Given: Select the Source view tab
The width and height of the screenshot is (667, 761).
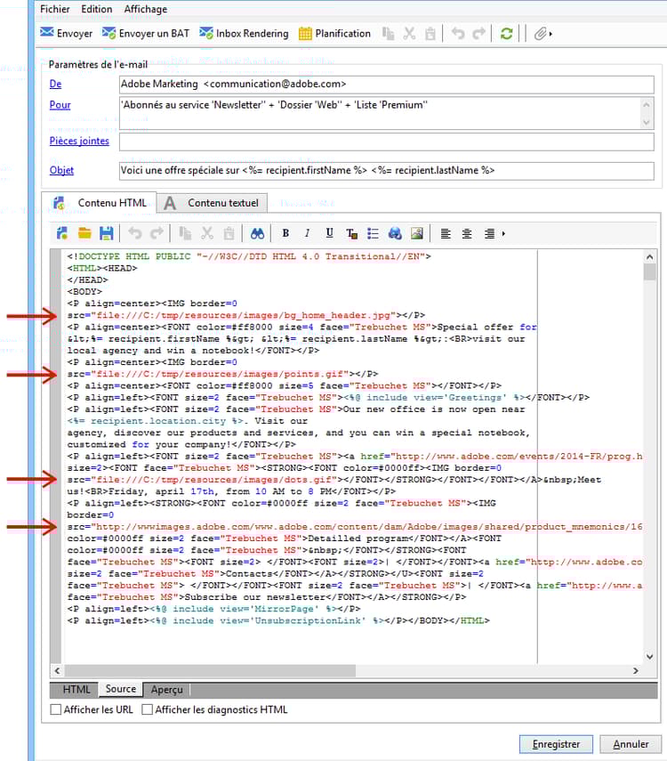Looking at the screenshot, I should pos(121,689).
